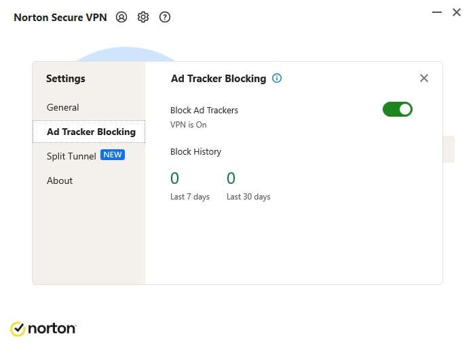
Task: Click the settings gear icon
Action: coord(143,18)
